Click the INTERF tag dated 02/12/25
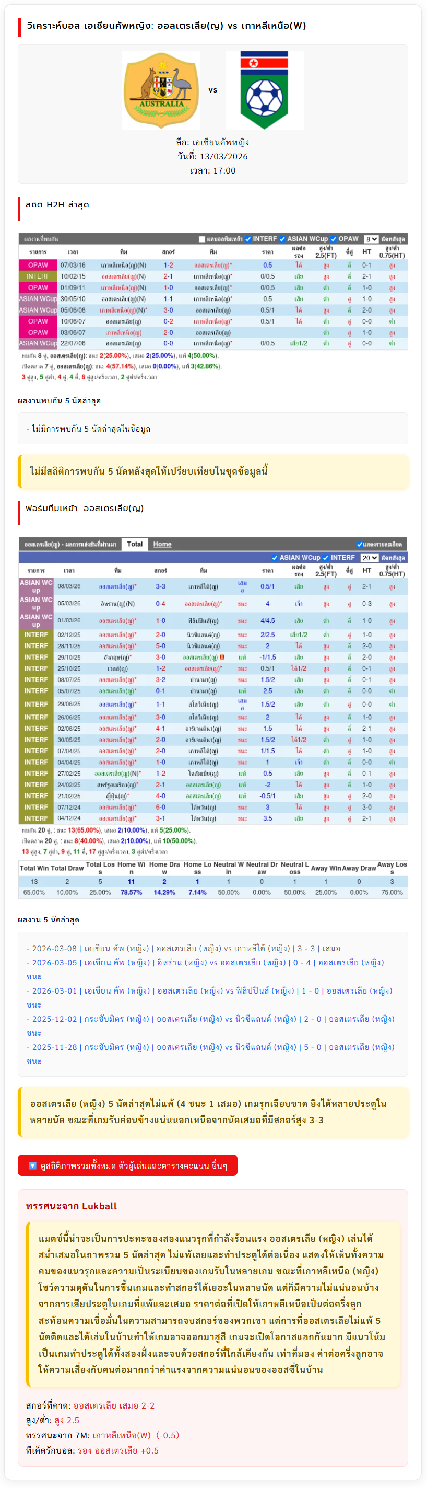This screenshot has height=1488, width=427. pos(36,635)
